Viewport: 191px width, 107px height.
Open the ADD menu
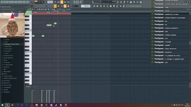[7, 2]
